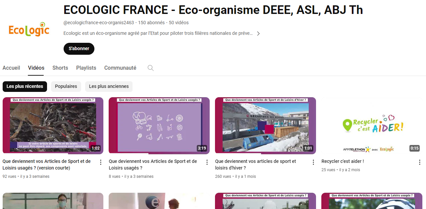Go to the Communauté tab

point(120,68)
